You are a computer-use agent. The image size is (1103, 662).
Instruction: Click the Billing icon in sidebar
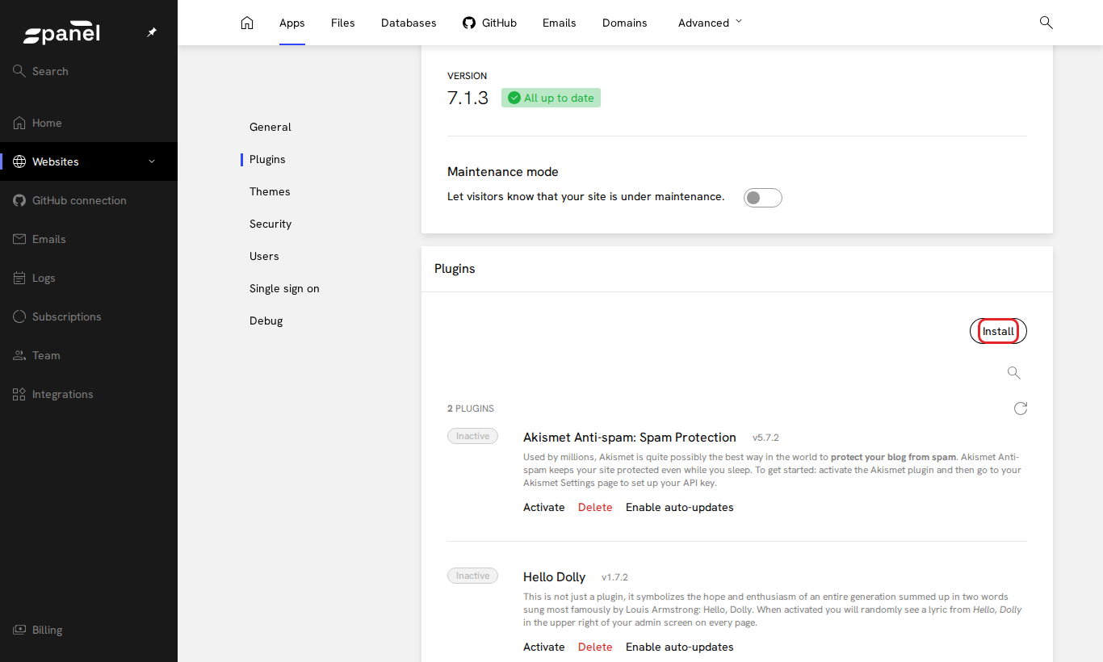click(x=19, y=630)
